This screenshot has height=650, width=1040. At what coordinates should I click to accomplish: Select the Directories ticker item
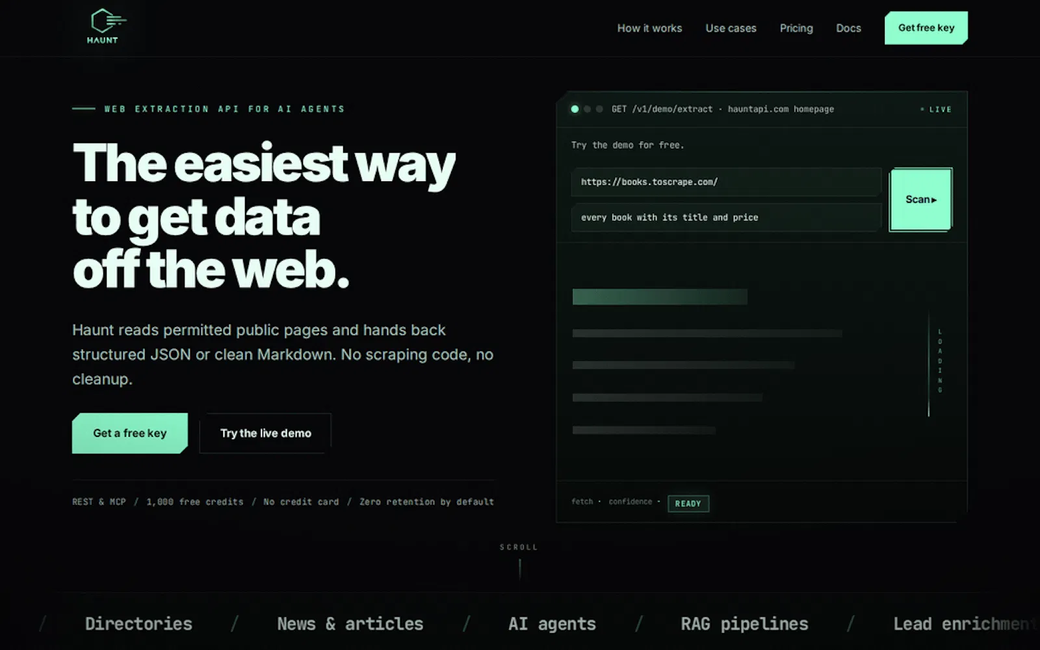(x=138, y=624)
